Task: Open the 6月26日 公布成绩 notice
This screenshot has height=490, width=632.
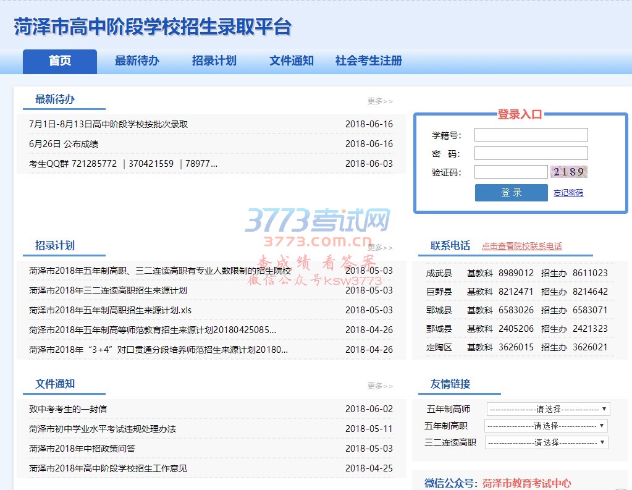Action: click(64, 144)
